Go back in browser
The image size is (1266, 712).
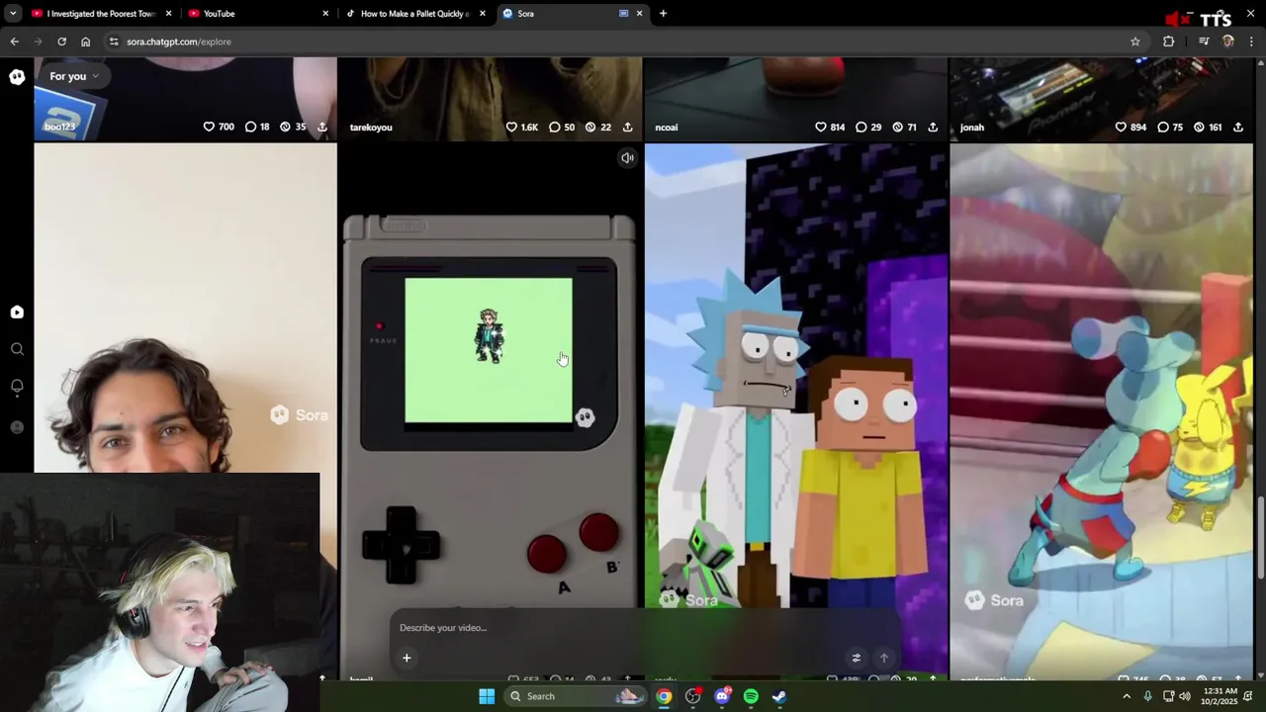coord(14,42)
